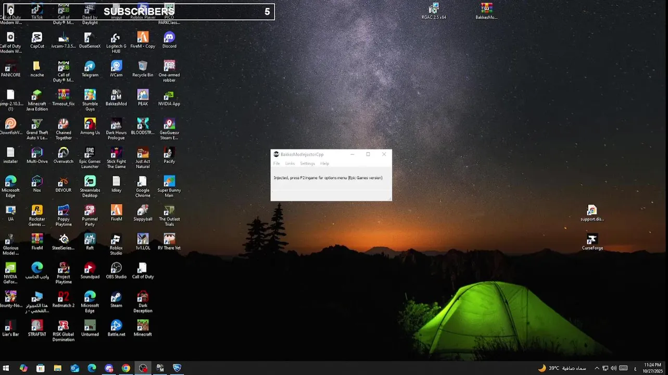The image size is (668, 375).
Task: Select the GeoGuessr Steam shortcut
Action: (169, 129)
